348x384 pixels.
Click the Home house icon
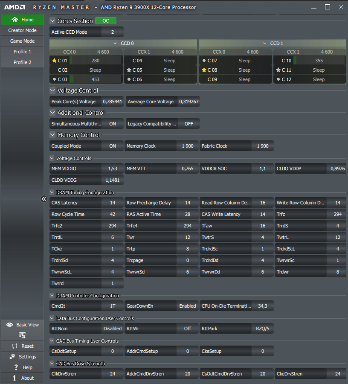pyautogui.click(x=14, y=20)
